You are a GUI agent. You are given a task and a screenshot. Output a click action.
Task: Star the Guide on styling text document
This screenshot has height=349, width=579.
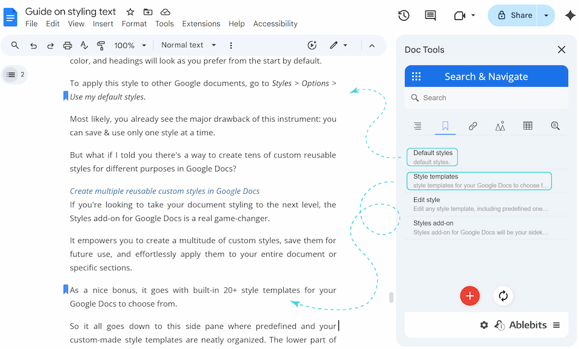(x=130, y=12)
